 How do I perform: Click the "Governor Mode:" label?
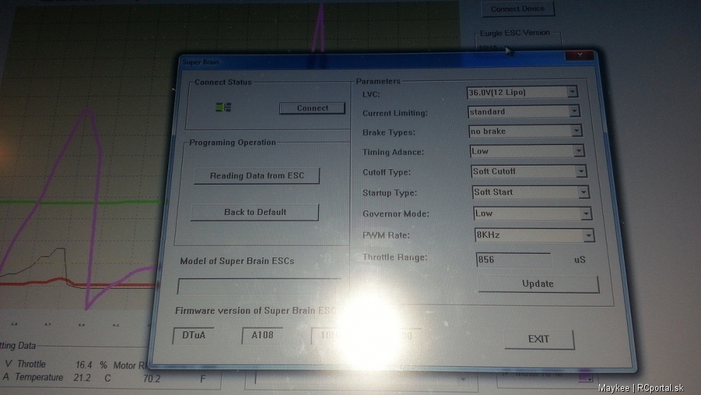tap(396, 214)
